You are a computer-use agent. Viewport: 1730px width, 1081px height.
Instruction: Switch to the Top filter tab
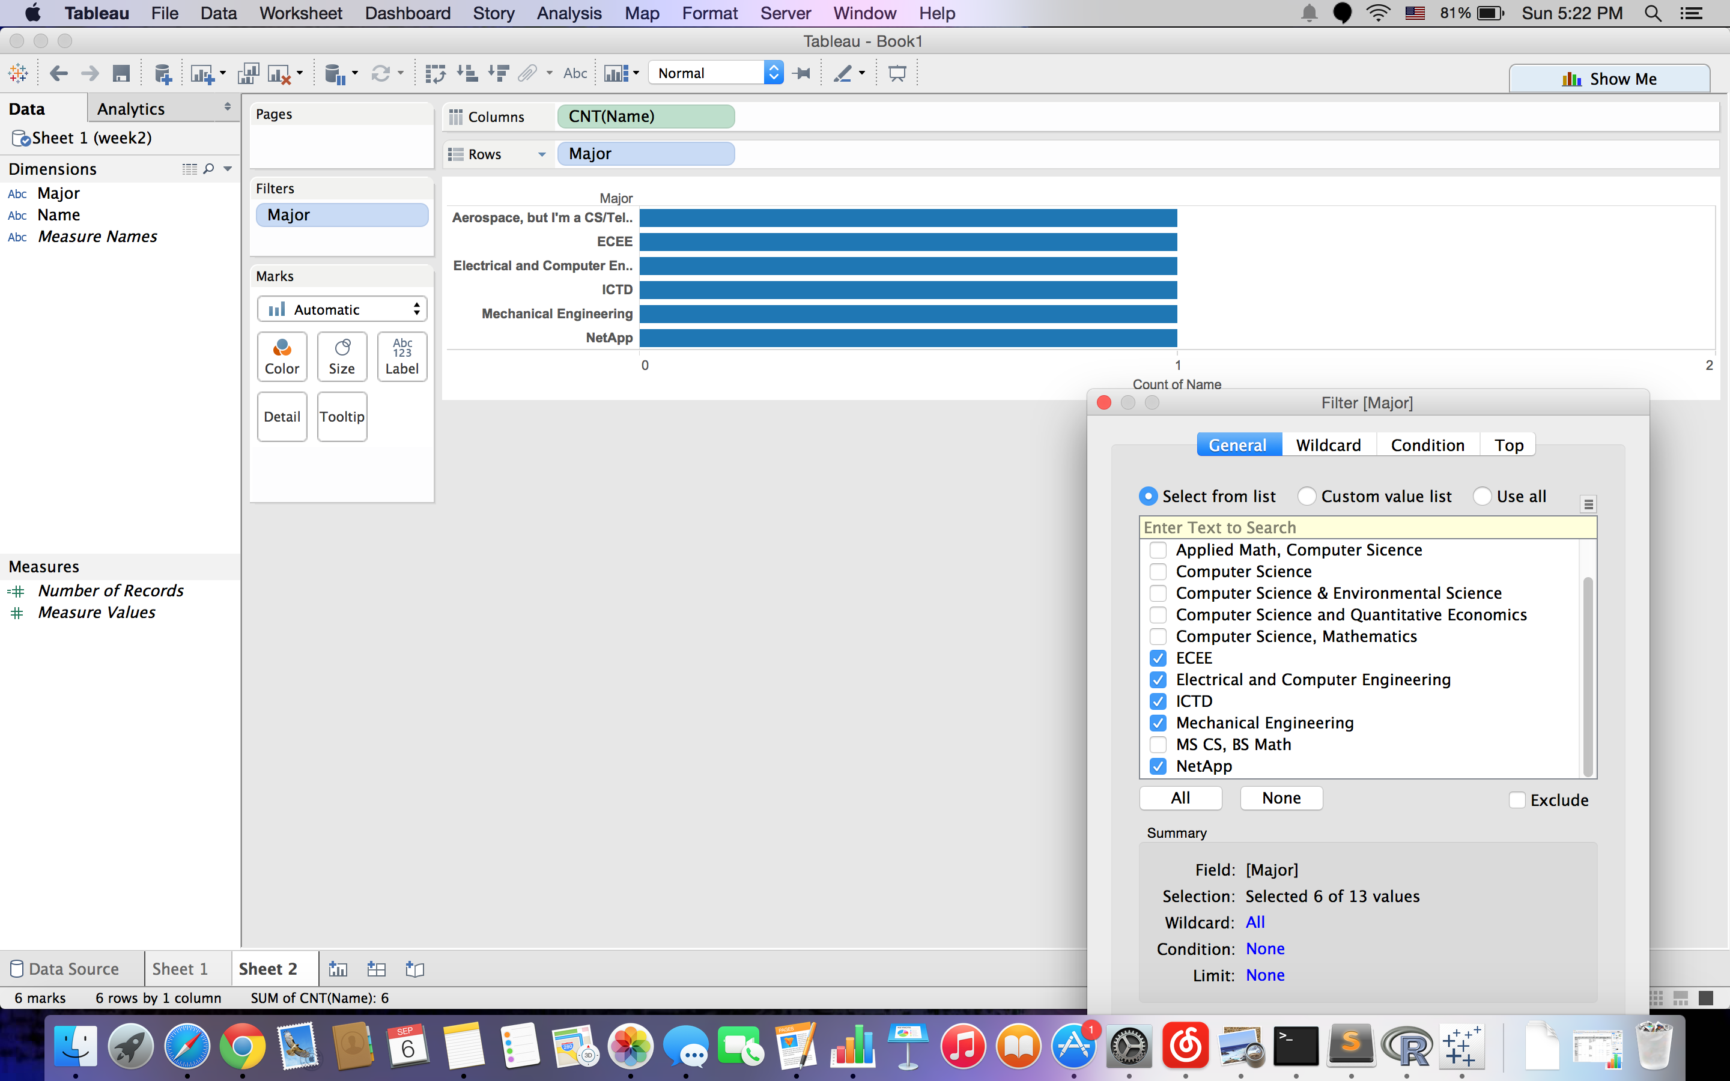(1508, 444)
